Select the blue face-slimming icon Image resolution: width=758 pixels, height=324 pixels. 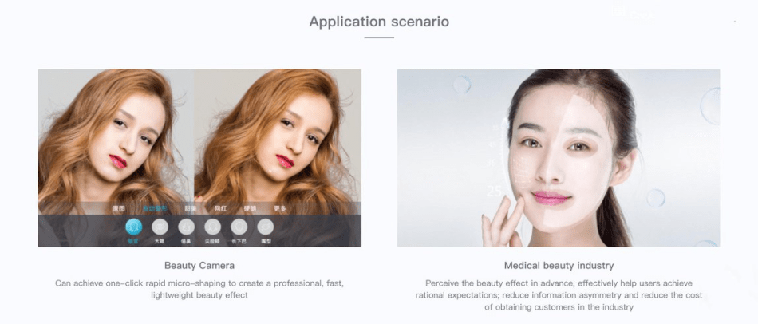(x=134, y=227)
